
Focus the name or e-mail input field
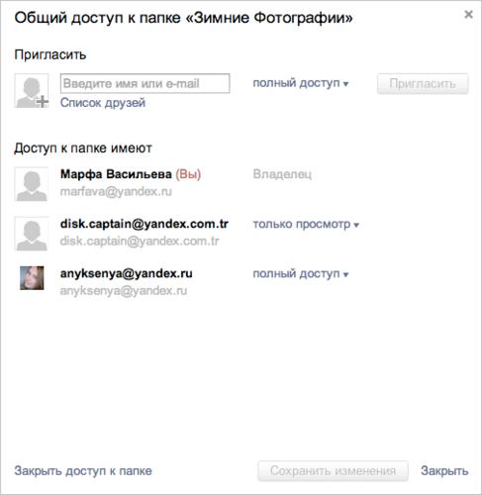[145, 83]
